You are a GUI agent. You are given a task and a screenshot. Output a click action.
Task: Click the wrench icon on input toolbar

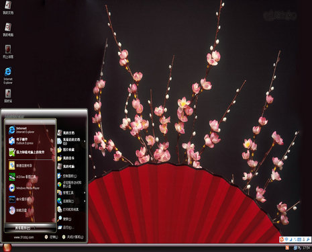pyautogui.click(x=309, y=239)
